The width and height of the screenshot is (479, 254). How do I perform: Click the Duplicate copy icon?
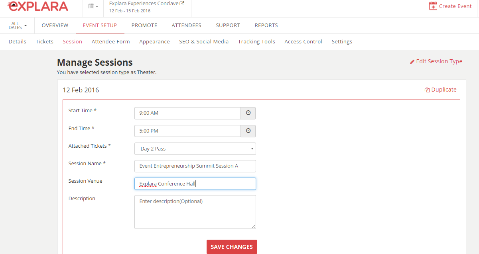click(x=427, y=90)
